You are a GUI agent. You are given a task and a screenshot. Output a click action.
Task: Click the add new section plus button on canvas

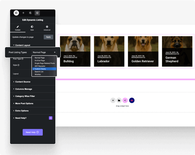(113, 100)
